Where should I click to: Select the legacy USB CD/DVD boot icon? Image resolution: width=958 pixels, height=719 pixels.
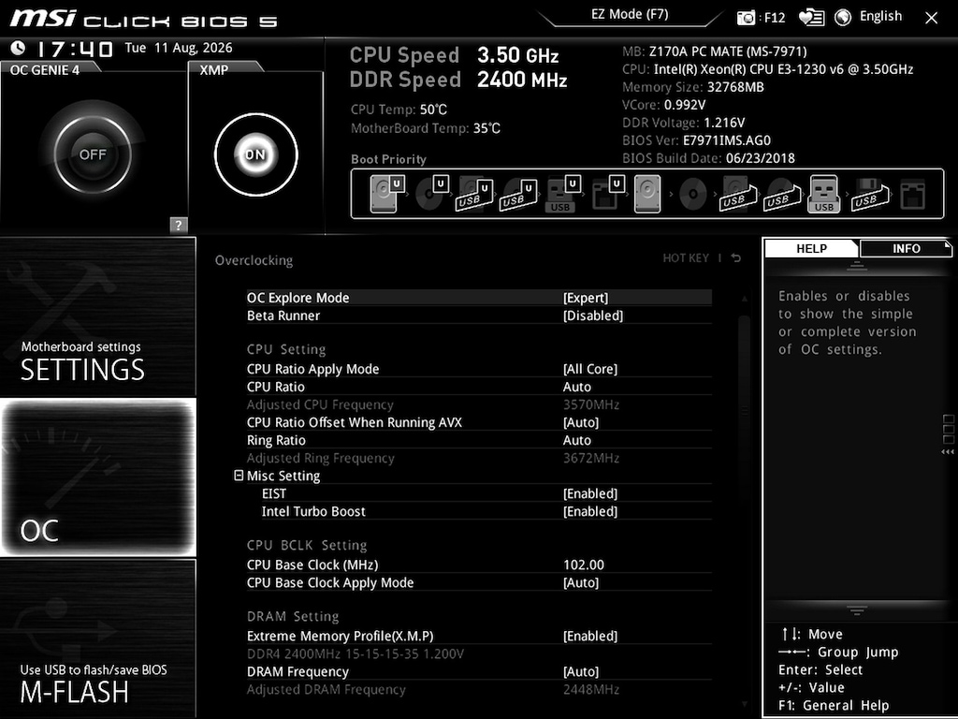tap(782, 194)
